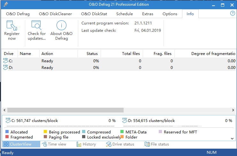This screenshot has height=156, width=237.
Task: Click the Time view clock icon
Action: pyautogui.click(x=44, y=144)
